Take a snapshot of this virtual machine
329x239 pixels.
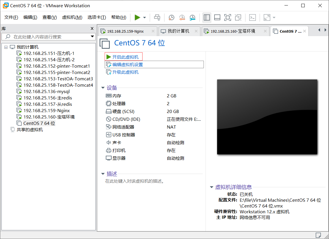pyautogui.click(x=171, y=17)
